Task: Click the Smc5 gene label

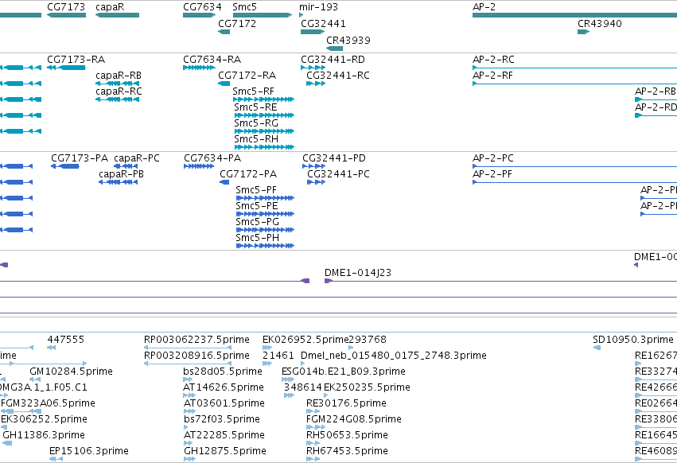Action: click(x=244, y=7)
